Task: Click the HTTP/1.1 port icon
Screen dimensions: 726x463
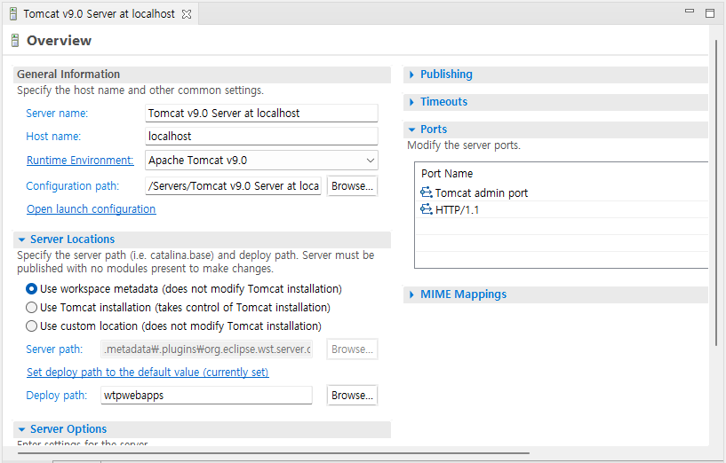Action: (426, 209)
